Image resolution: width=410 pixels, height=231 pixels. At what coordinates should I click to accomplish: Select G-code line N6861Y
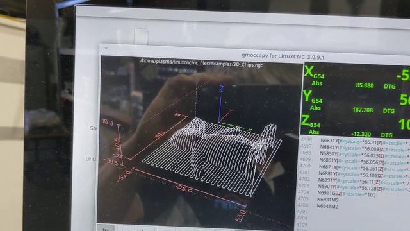coord(365,162)
